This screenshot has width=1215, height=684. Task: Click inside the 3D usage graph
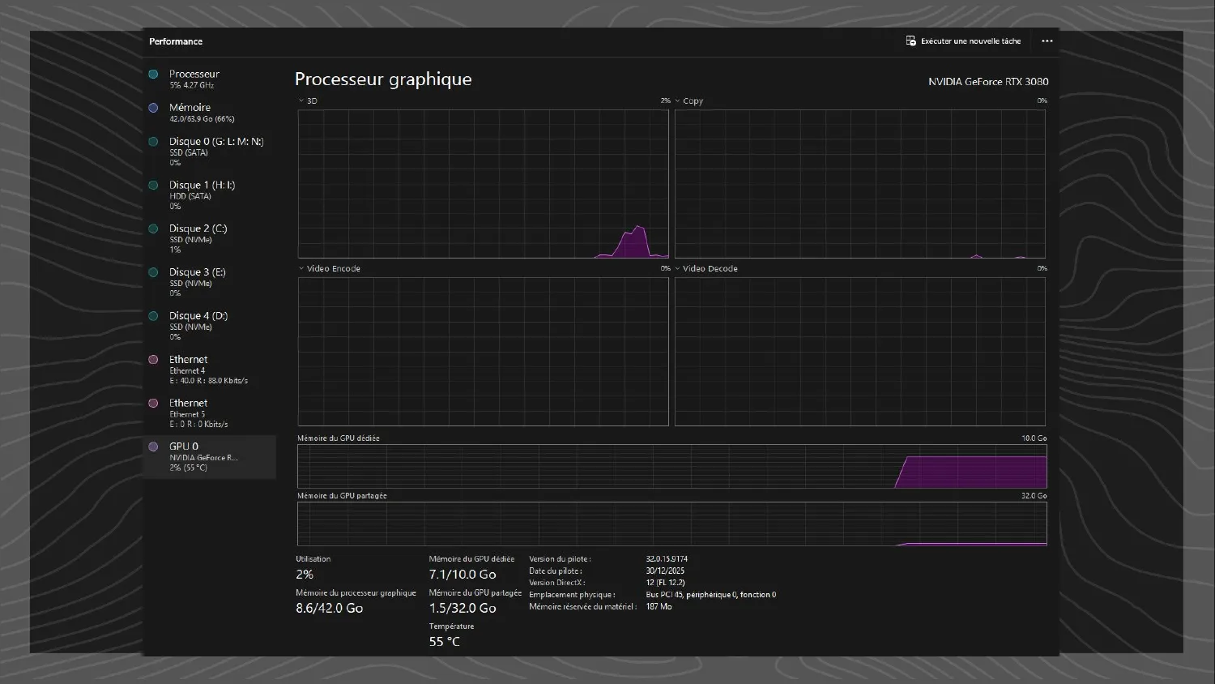[x=483, y=184]
